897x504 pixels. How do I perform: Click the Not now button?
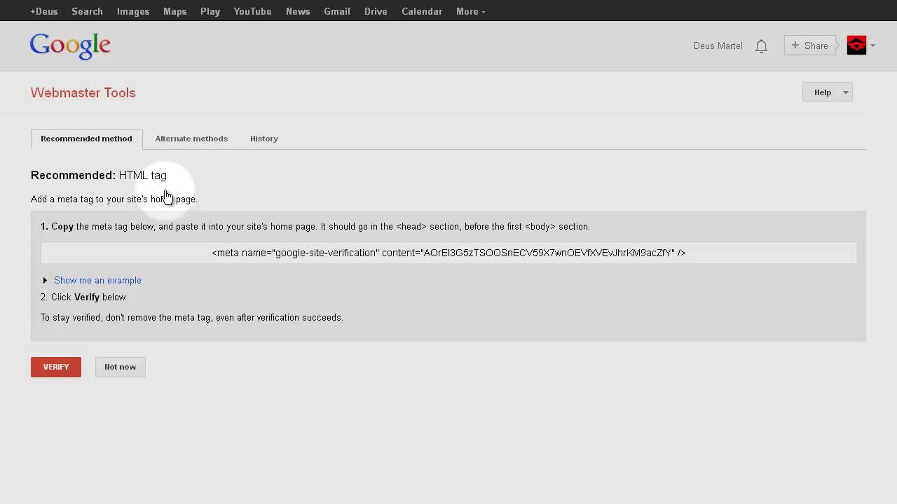click(121, 367)
